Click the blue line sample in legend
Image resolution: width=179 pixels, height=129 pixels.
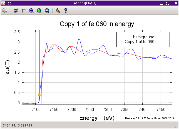[x=163, y=42]
